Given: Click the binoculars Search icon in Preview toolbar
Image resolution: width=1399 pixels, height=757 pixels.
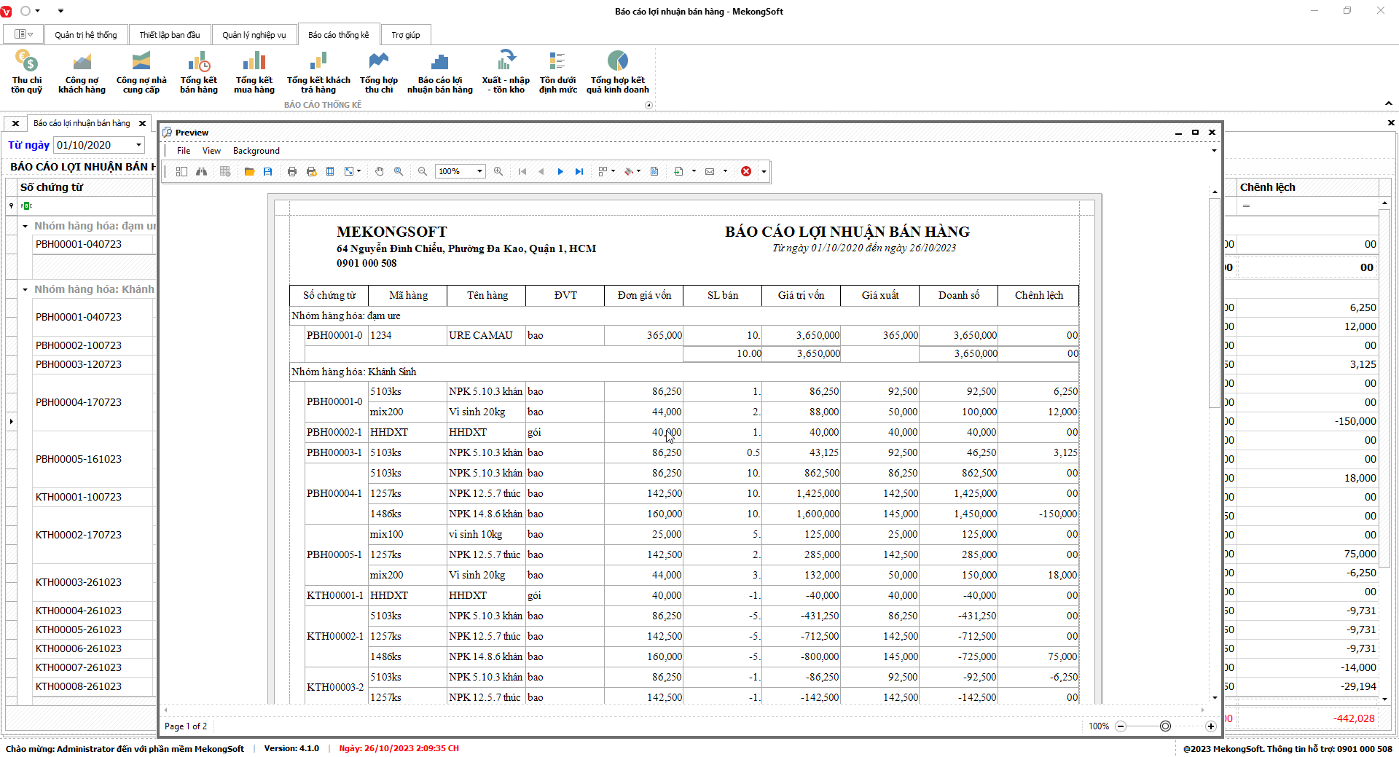Looking at the screenshot, I should coord(201,171).
